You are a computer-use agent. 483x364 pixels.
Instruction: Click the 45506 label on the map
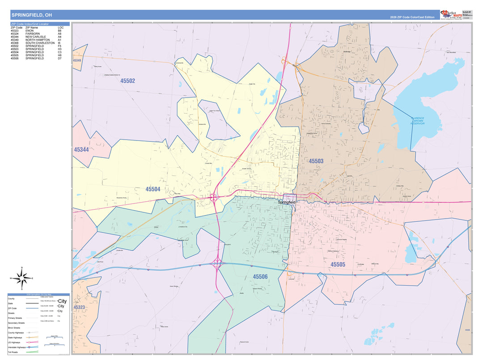pyautogui.click(x=260, y=277)
